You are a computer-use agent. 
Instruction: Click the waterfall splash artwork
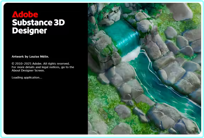click(144, 69)
